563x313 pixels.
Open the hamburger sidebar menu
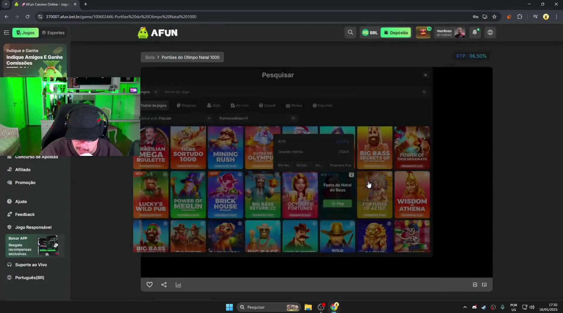click(x=6, y=32)
